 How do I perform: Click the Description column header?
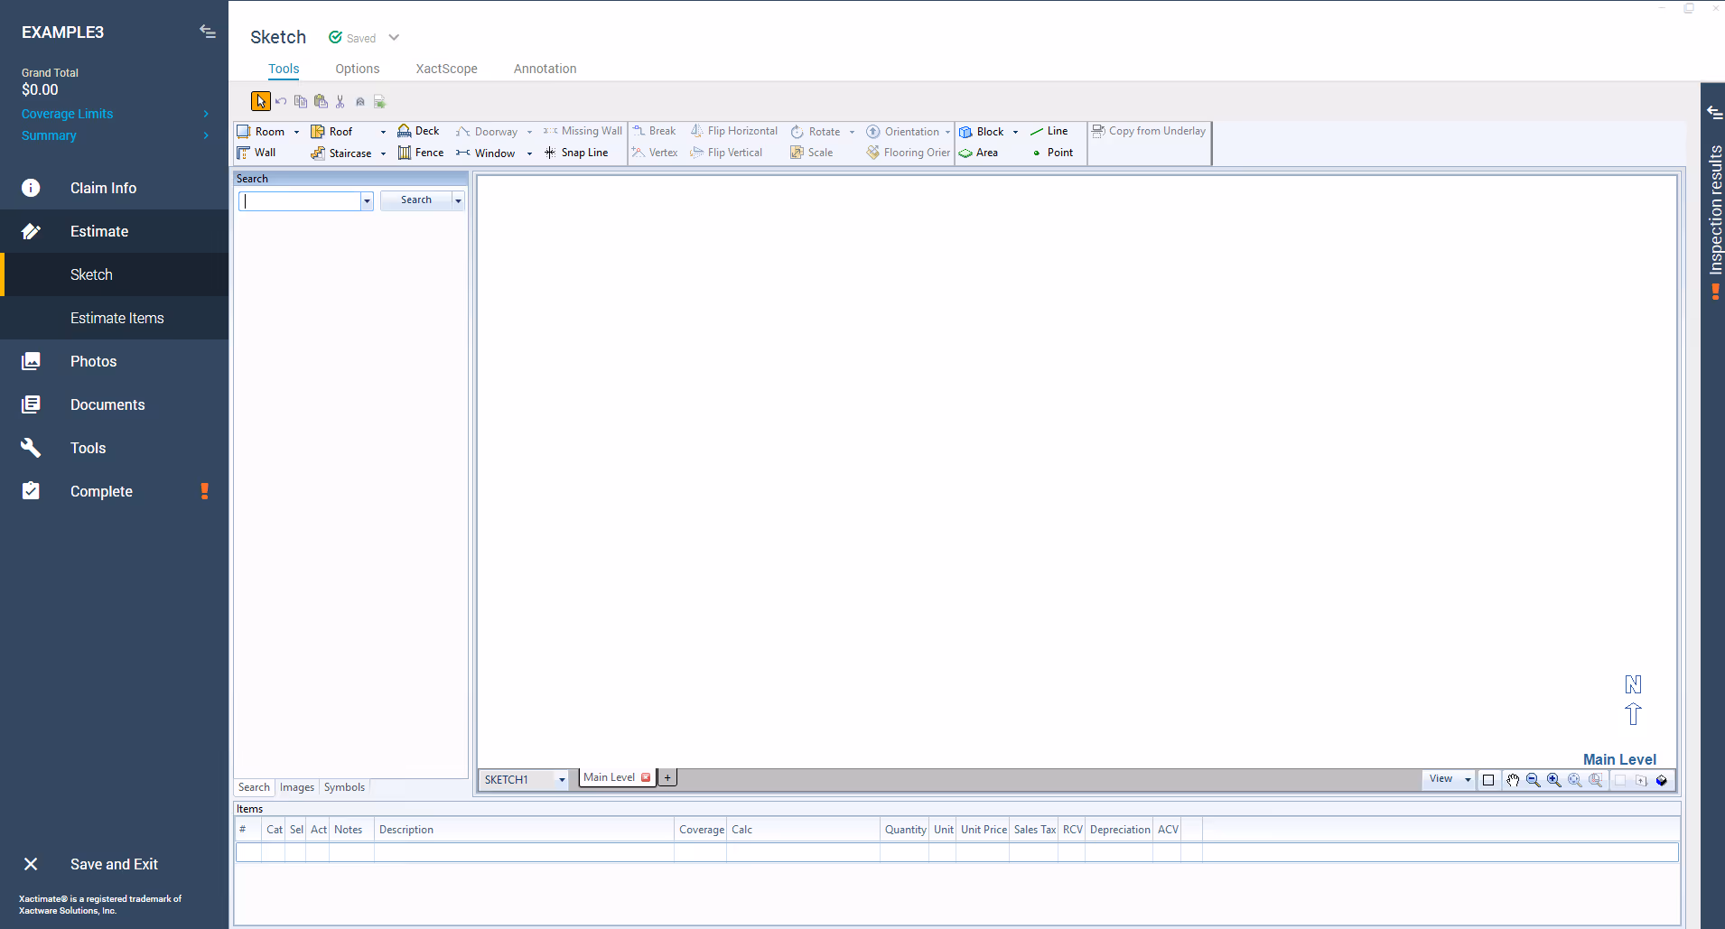[525, 830]
